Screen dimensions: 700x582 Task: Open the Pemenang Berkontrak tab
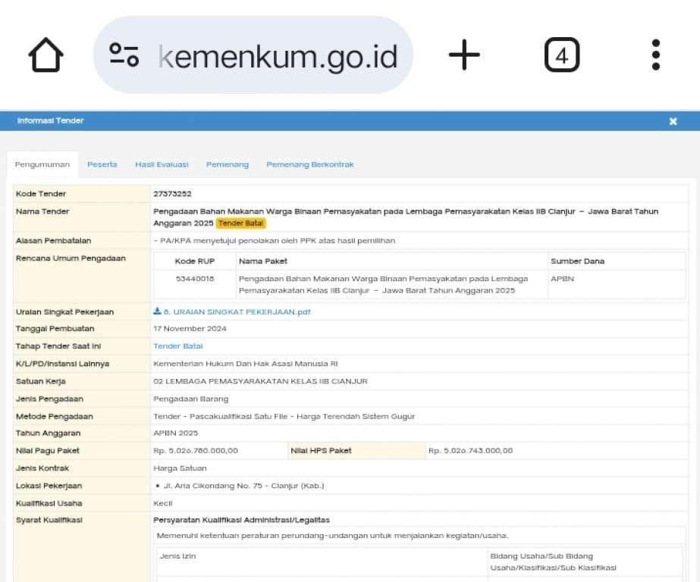(310, 164)
